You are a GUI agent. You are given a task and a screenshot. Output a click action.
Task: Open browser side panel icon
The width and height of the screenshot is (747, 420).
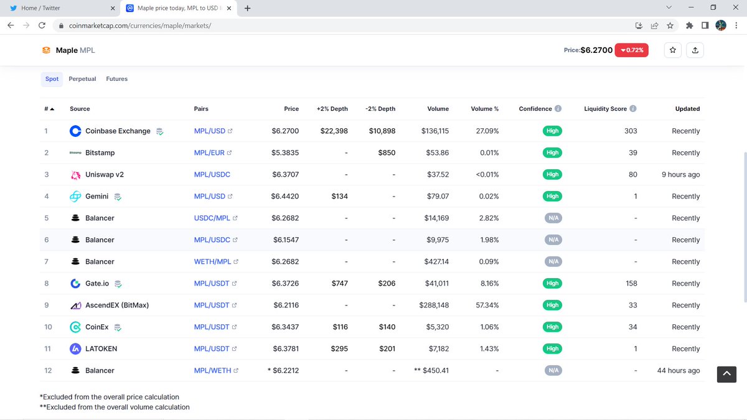tap(705, 26)
